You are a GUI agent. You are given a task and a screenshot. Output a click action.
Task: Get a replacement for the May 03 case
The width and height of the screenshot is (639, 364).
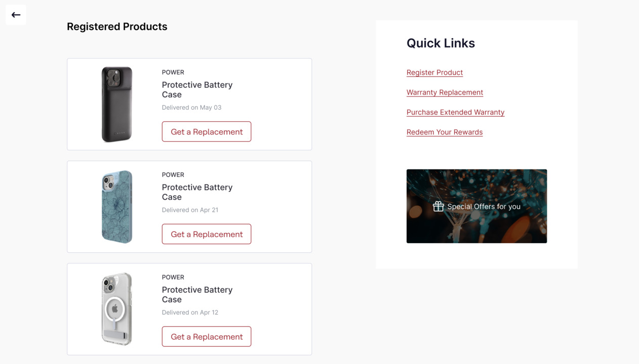206,131
